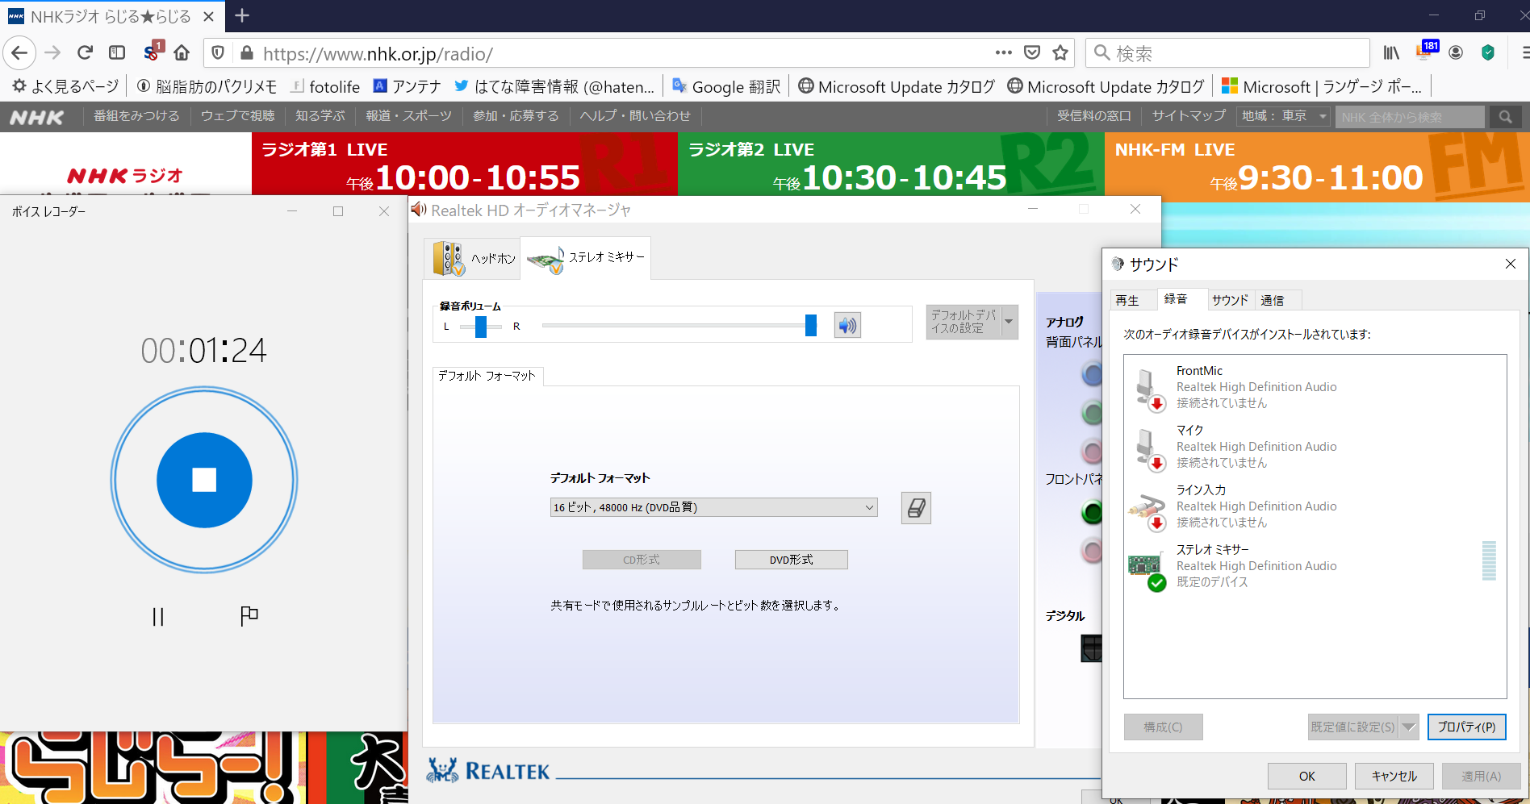Click the Firefox search box
1530x804 pixels.
point(1227,53)
